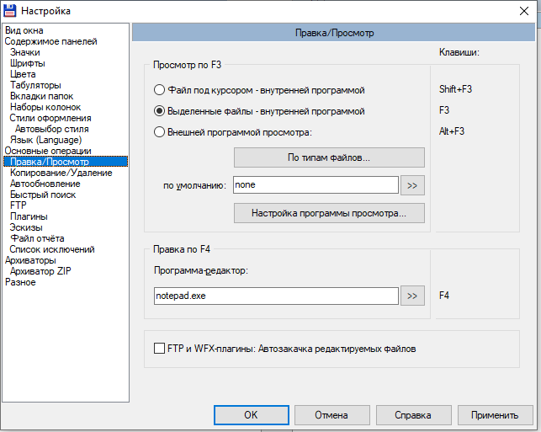Confirm settings with OK button
The height and width of the screenshot is (432, 541).
coord(252,415)
